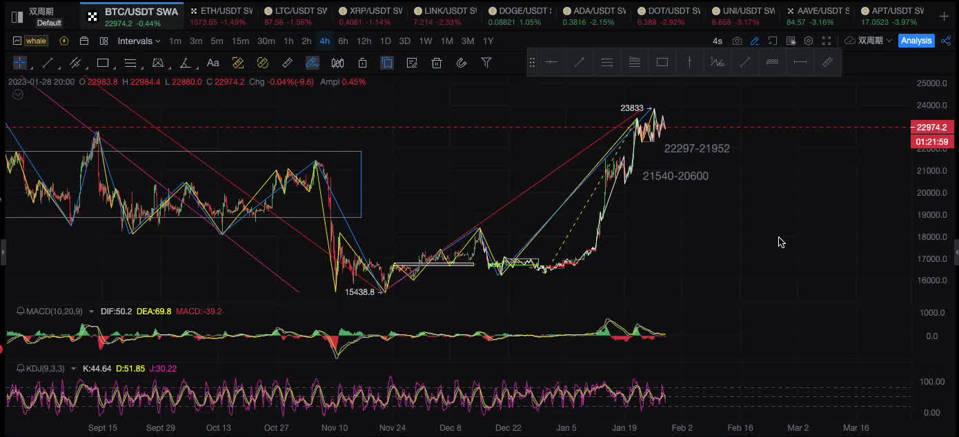The image size is (959, 437).
Task: Click the blue Analysis button
Action: click(916, 41)
